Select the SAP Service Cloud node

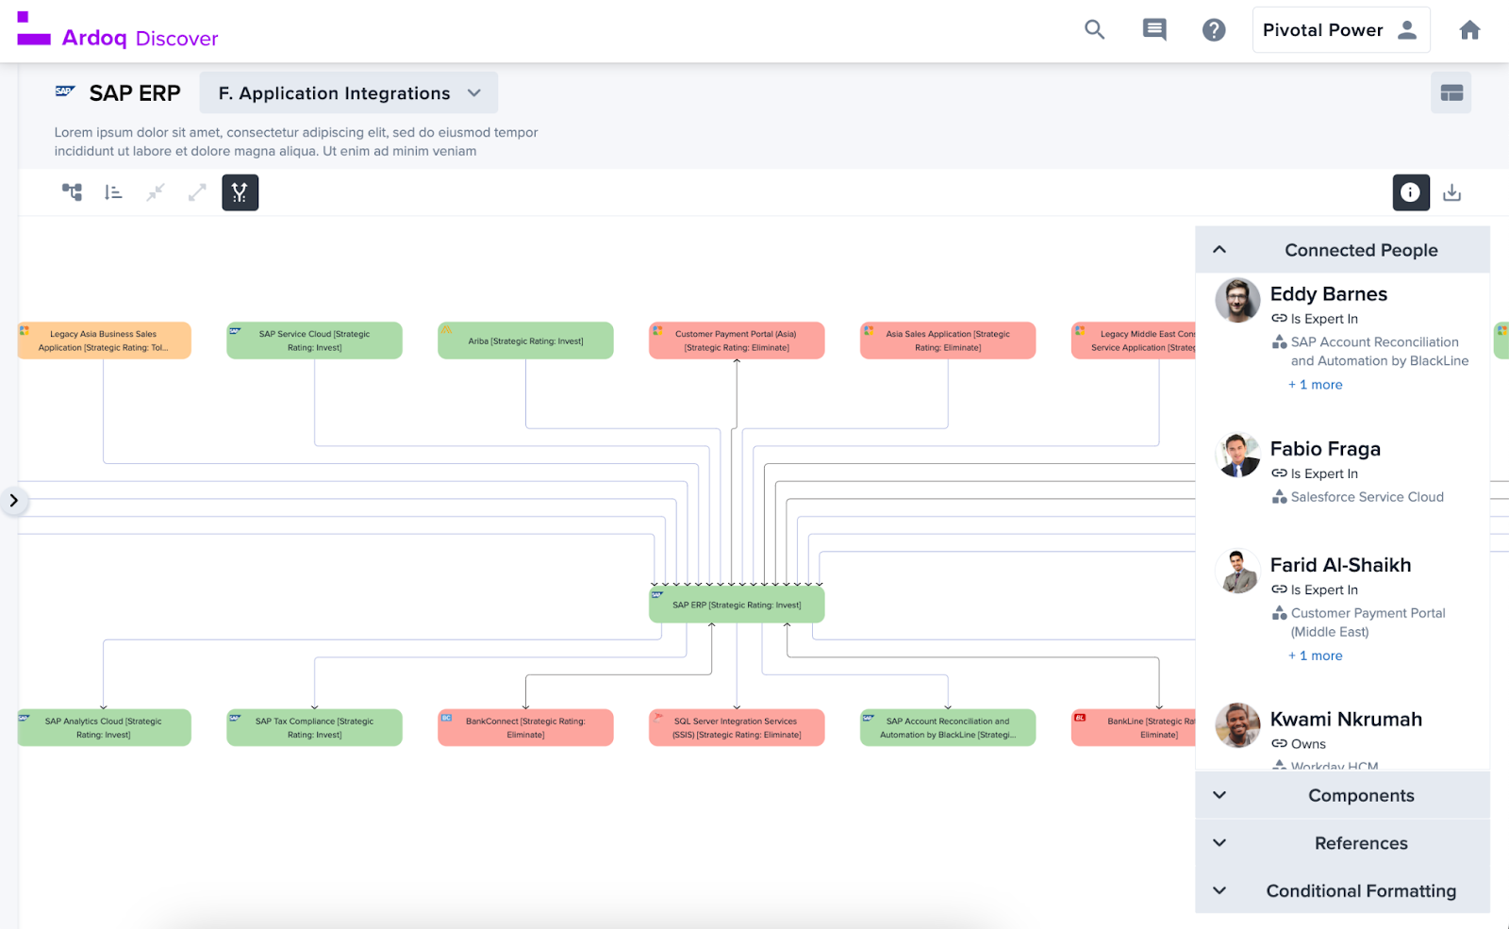[x=314, y=340]
